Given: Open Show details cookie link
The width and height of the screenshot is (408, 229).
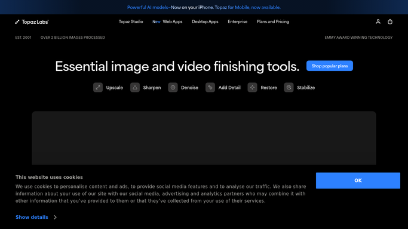Looking at the screenshot, I should tap(32, 217).
